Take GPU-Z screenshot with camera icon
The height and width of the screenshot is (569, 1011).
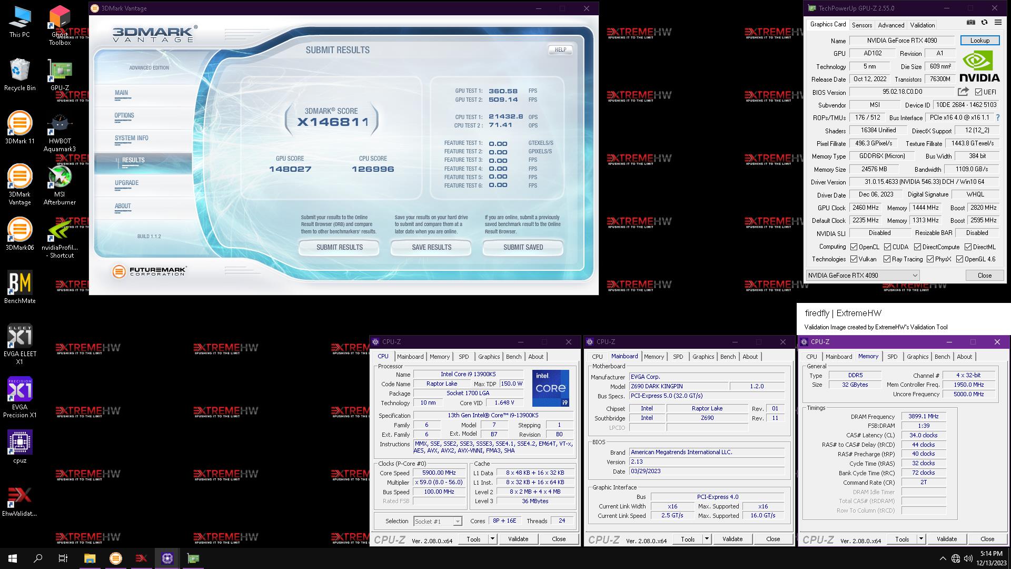(x=970, y=23)
